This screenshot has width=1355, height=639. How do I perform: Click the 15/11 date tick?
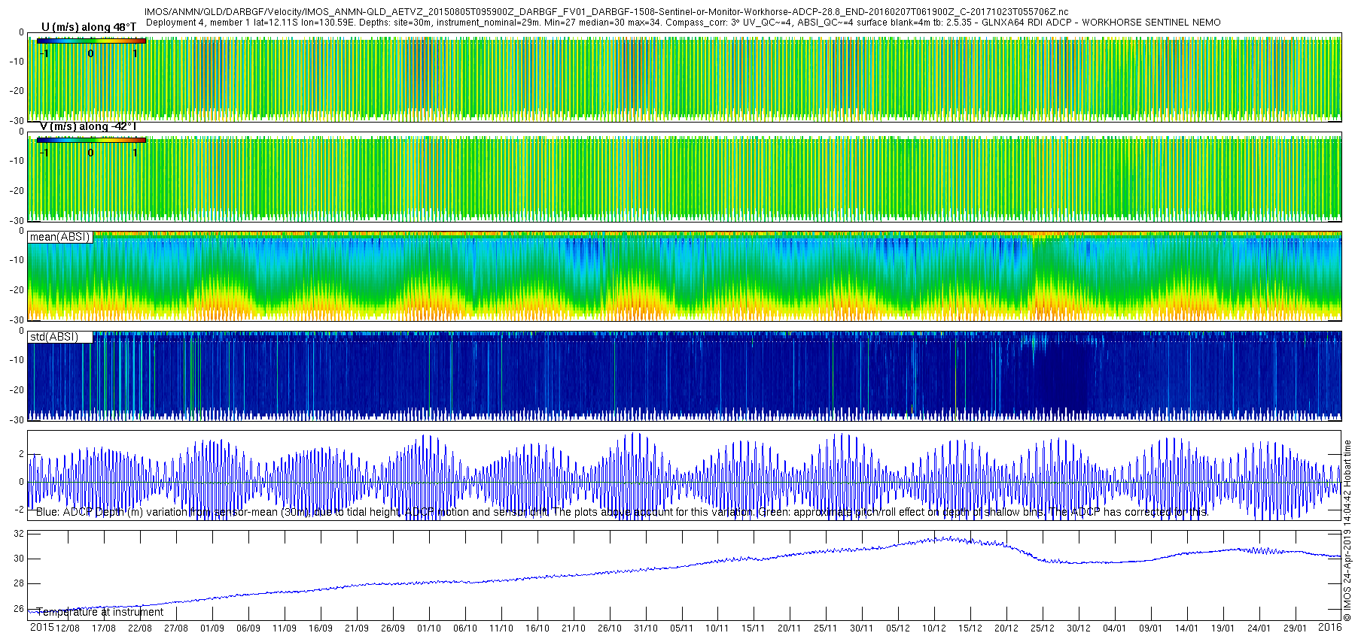(754, 628)
